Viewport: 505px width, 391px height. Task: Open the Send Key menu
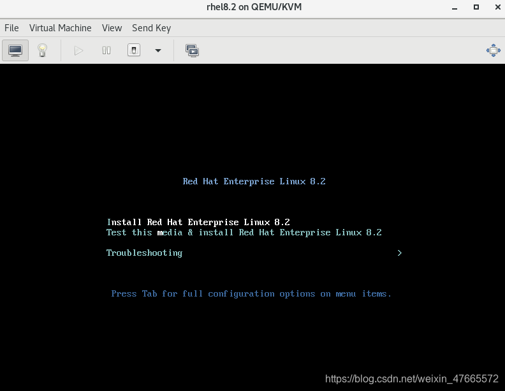tap(151, 28)
